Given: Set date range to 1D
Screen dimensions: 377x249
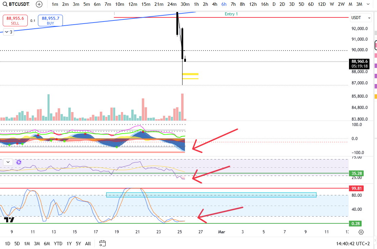Looking at the screenshot, I should 8,244.
